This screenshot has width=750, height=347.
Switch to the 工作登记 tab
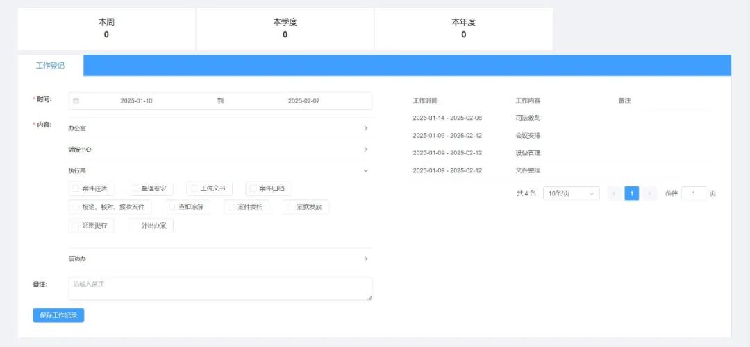[x=50, y=65]
